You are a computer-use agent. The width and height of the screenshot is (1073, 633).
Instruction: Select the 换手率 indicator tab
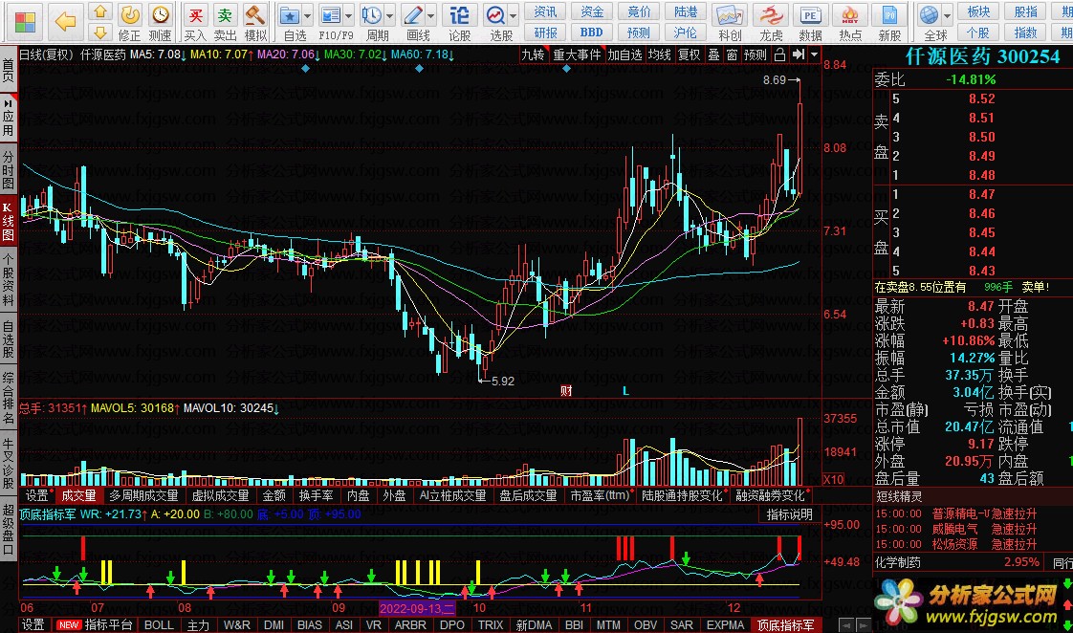[317, 495]
